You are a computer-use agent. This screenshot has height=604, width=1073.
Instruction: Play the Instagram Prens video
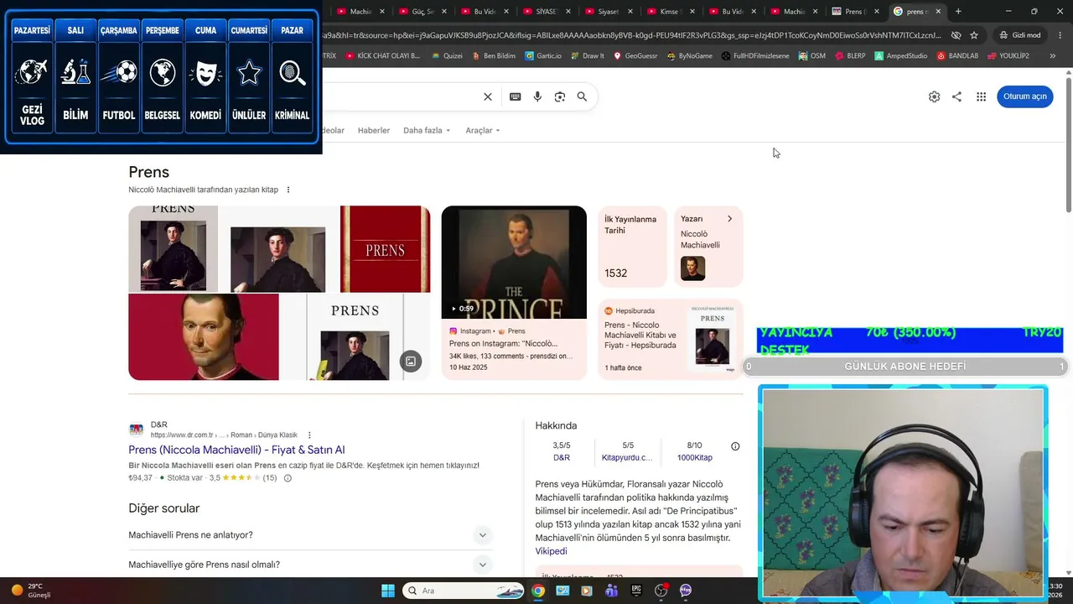[514, 263]
